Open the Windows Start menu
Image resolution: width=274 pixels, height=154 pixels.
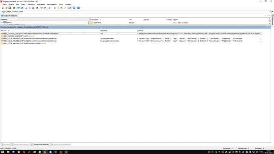click(3, 152)
